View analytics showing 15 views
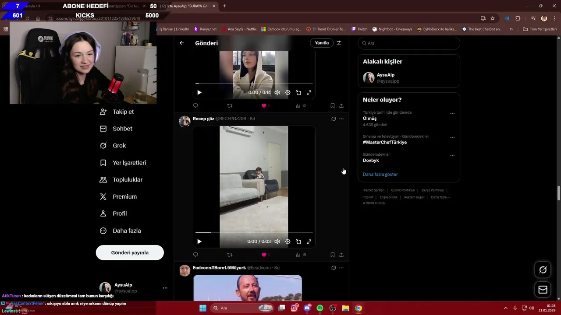 301,255
